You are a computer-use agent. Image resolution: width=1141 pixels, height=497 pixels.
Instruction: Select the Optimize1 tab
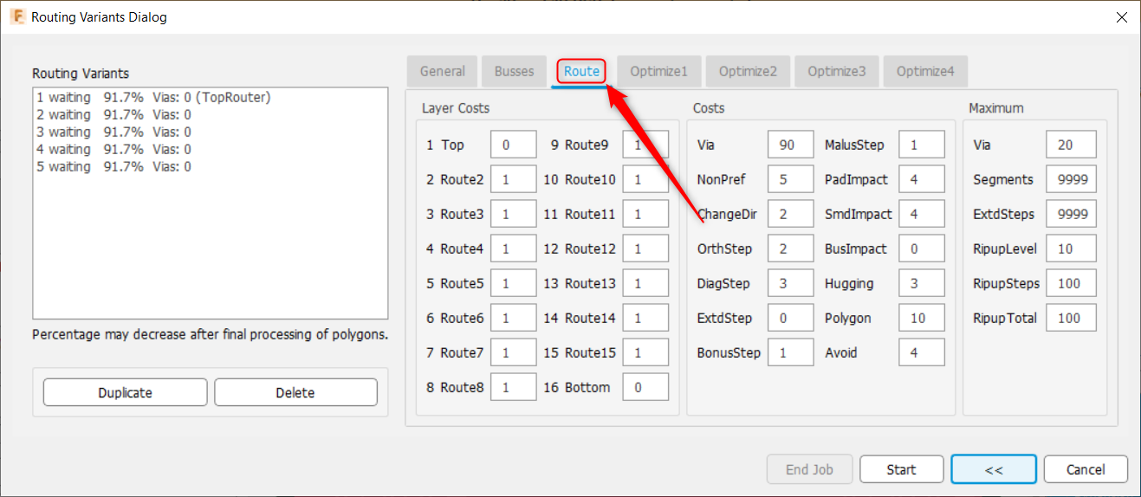pos(658,72)
